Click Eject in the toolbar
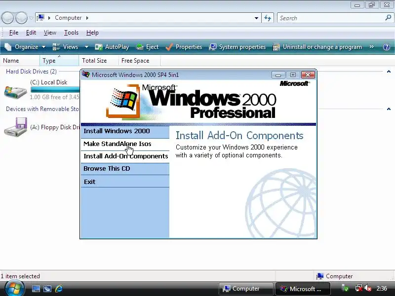This screenshot has height=296, width=395. (147, 47)
